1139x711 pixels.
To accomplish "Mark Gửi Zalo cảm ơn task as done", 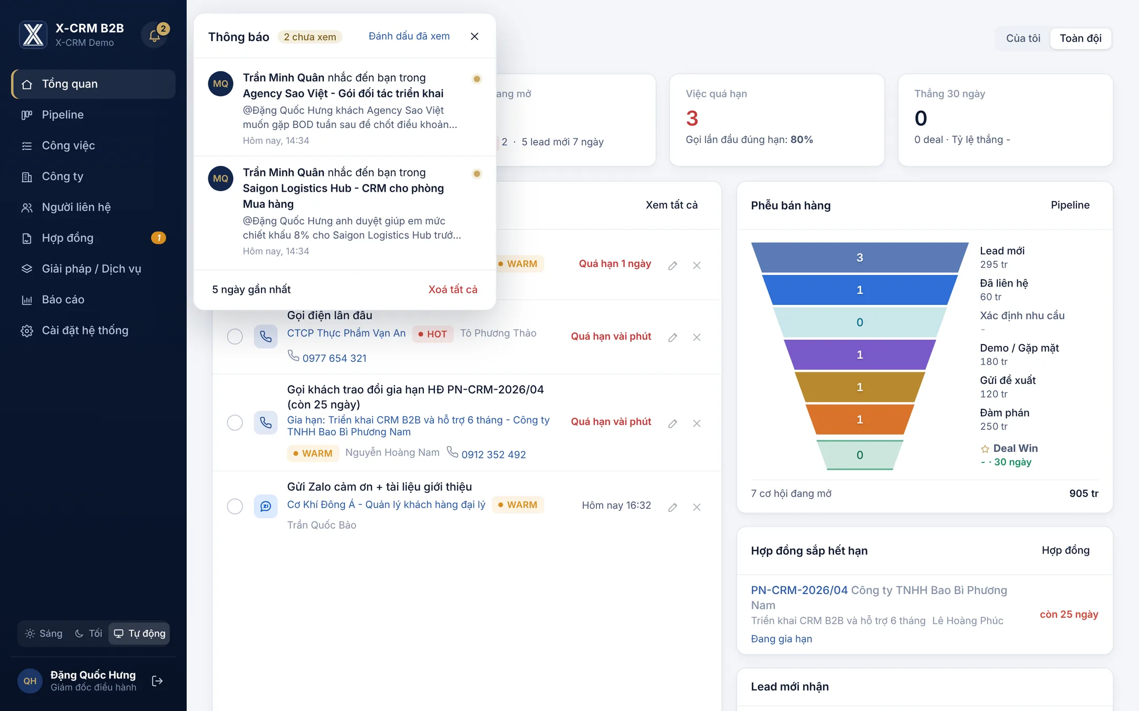I will (235, 506).
